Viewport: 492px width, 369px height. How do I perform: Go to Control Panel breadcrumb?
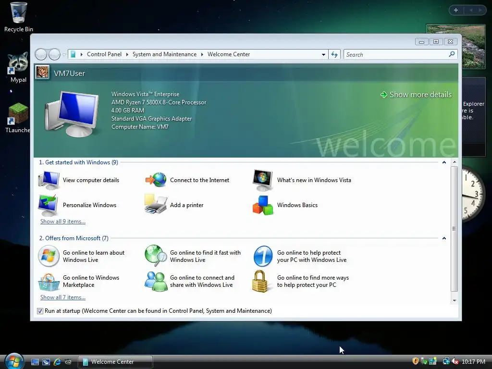coord(104,54)
